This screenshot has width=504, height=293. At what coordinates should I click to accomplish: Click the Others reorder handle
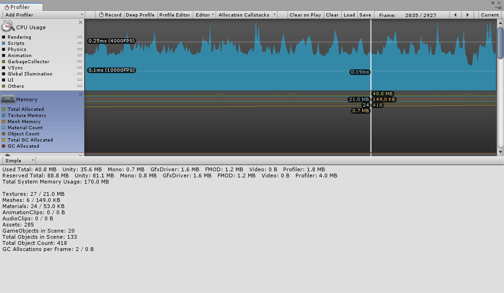pos(79,86)
